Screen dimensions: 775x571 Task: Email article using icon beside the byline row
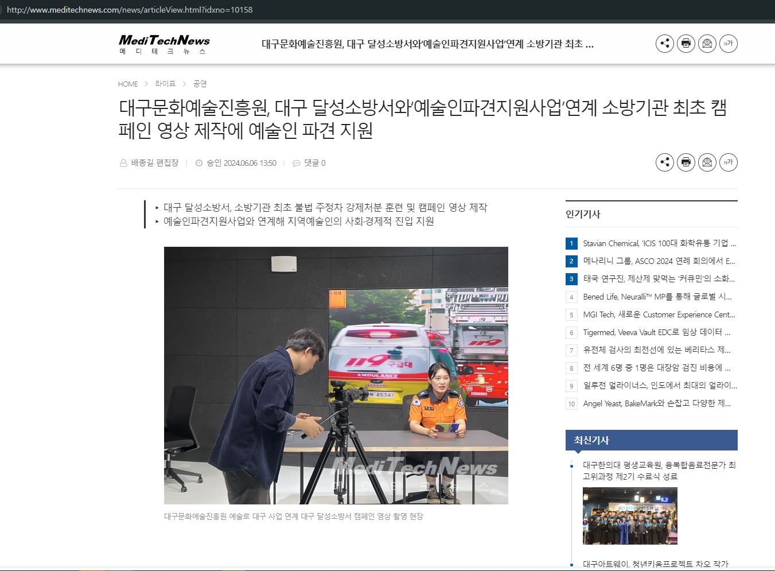tap(707, 162)
